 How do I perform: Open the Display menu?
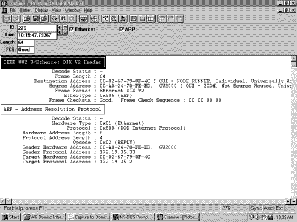[x=42, y=11]
